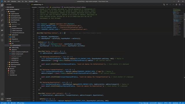Expand the docker folder
Image resolution: width=185 pixels, height=104 pixels.
(17, 37)
